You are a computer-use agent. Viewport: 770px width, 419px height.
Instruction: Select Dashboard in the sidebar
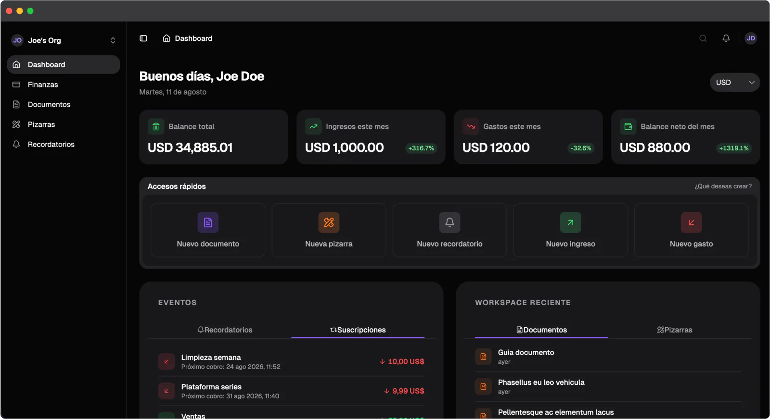click(x=64, y=64)
